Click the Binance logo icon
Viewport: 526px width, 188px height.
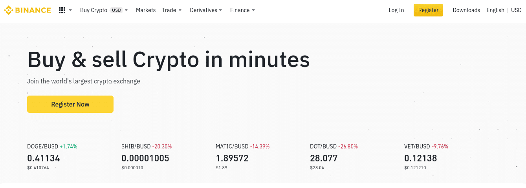[x=8, y=10]
